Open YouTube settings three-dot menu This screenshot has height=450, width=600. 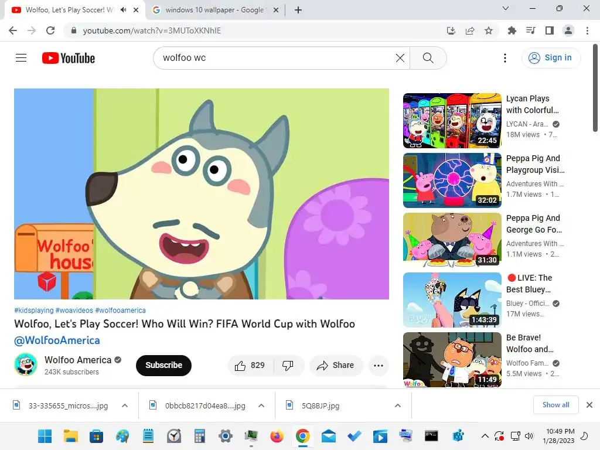point(504,58)
